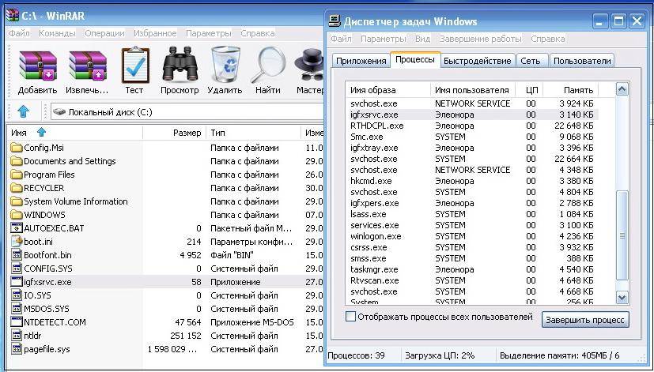Click the Удалить recycle bin icon

(x=225, y=66)
